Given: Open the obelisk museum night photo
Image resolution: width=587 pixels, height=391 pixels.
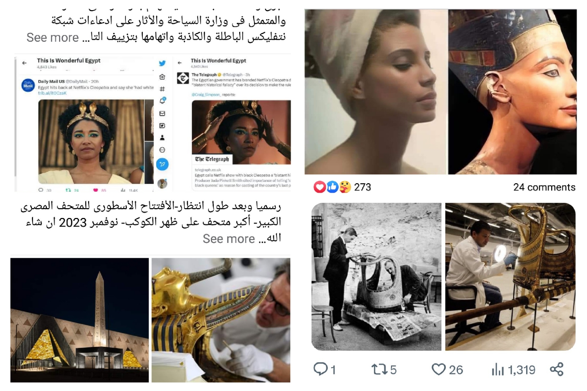Looking at the screenshot, I should (x=79, y=320).
